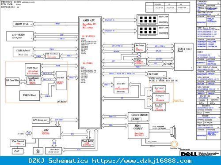221x165 pixels.
Task: Select the Universal Jack circle symbol
Action: pyautogui.click(x=174, y=144)
